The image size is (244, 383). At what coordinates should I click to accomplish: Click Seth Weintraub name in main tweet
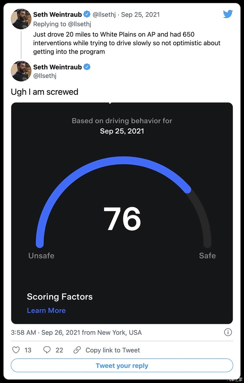click(x=57, y=67)
